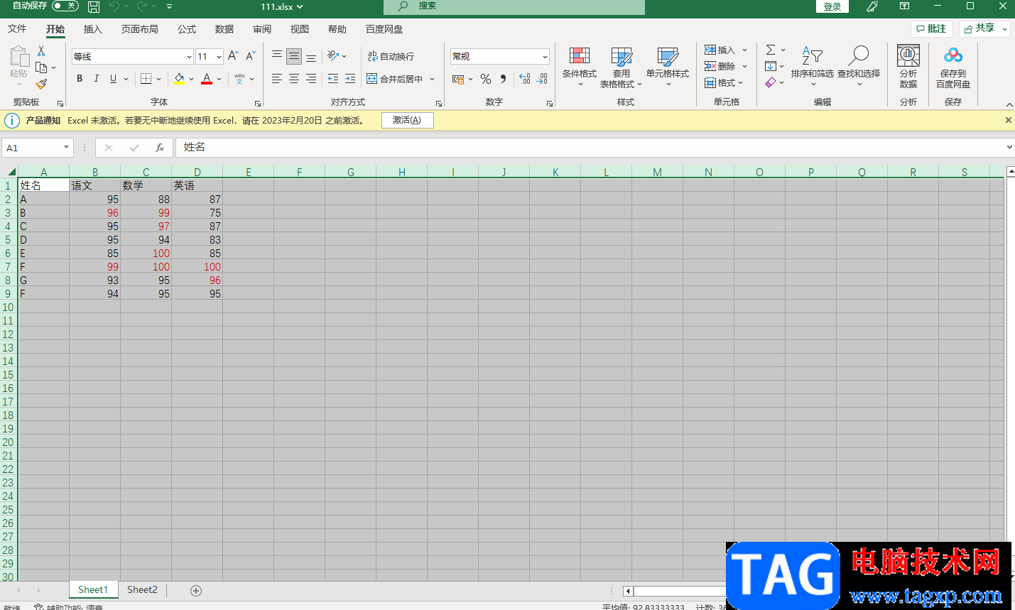Click 保存到百度网盘 cloud icon

(x=953, y=67)
